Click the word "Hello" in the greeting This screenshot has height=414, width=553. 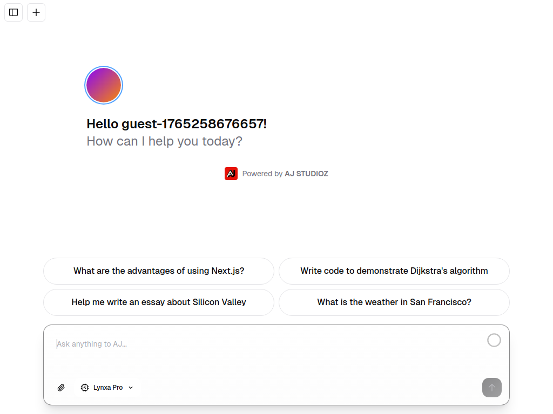pyautogui.click(x=102, y=124)
